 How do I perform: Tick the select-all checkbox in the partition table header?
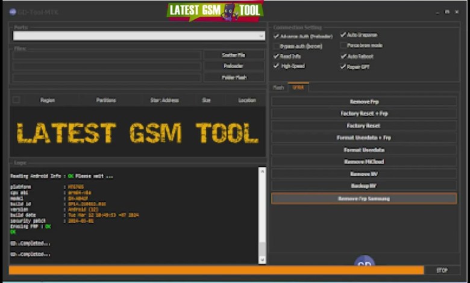[16, 100]
